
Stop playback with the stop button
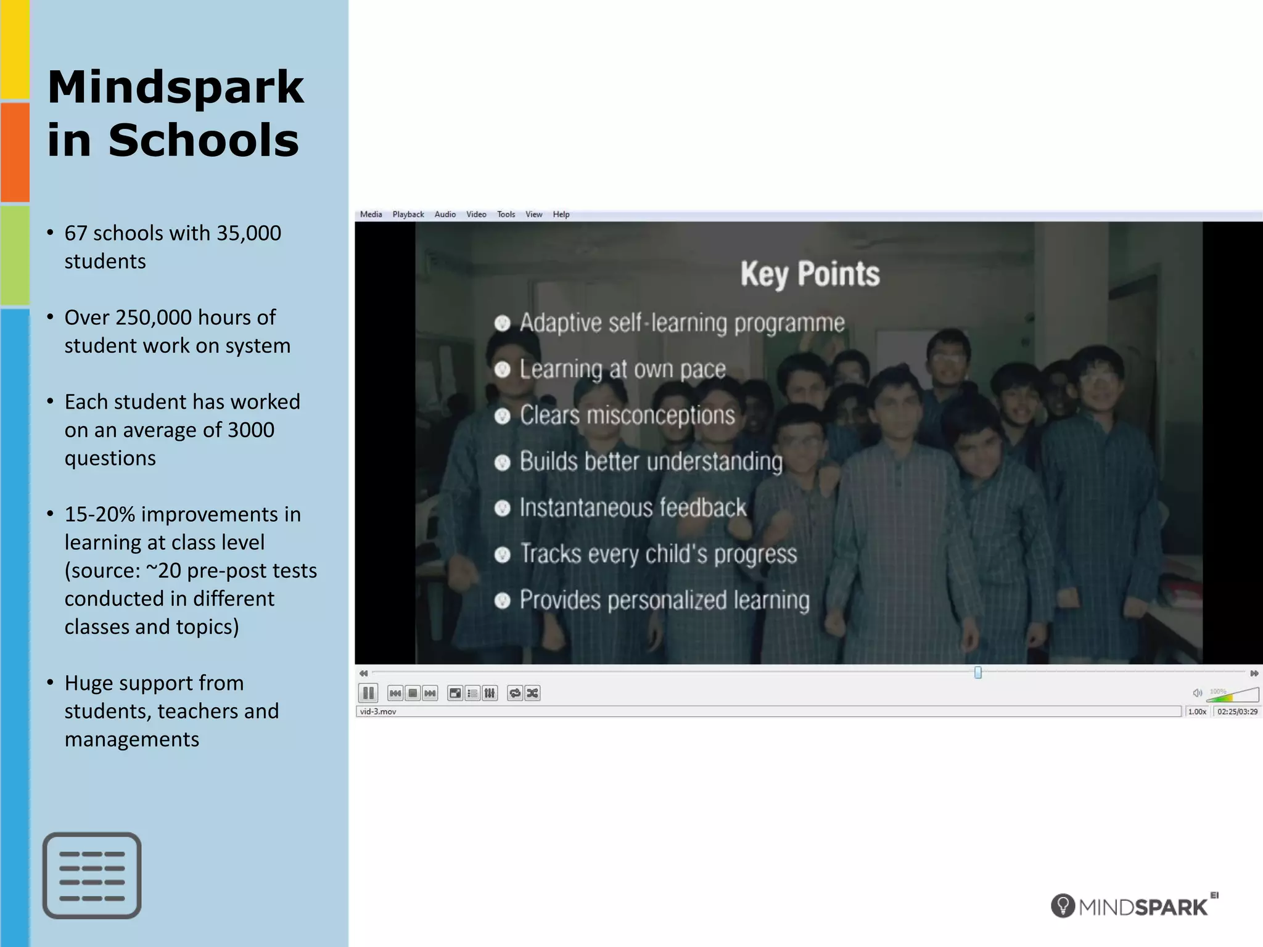click(x=413, y=694)
